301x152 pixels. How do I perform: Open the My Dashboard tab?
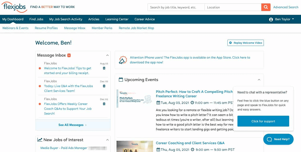[x=13, y=19]
